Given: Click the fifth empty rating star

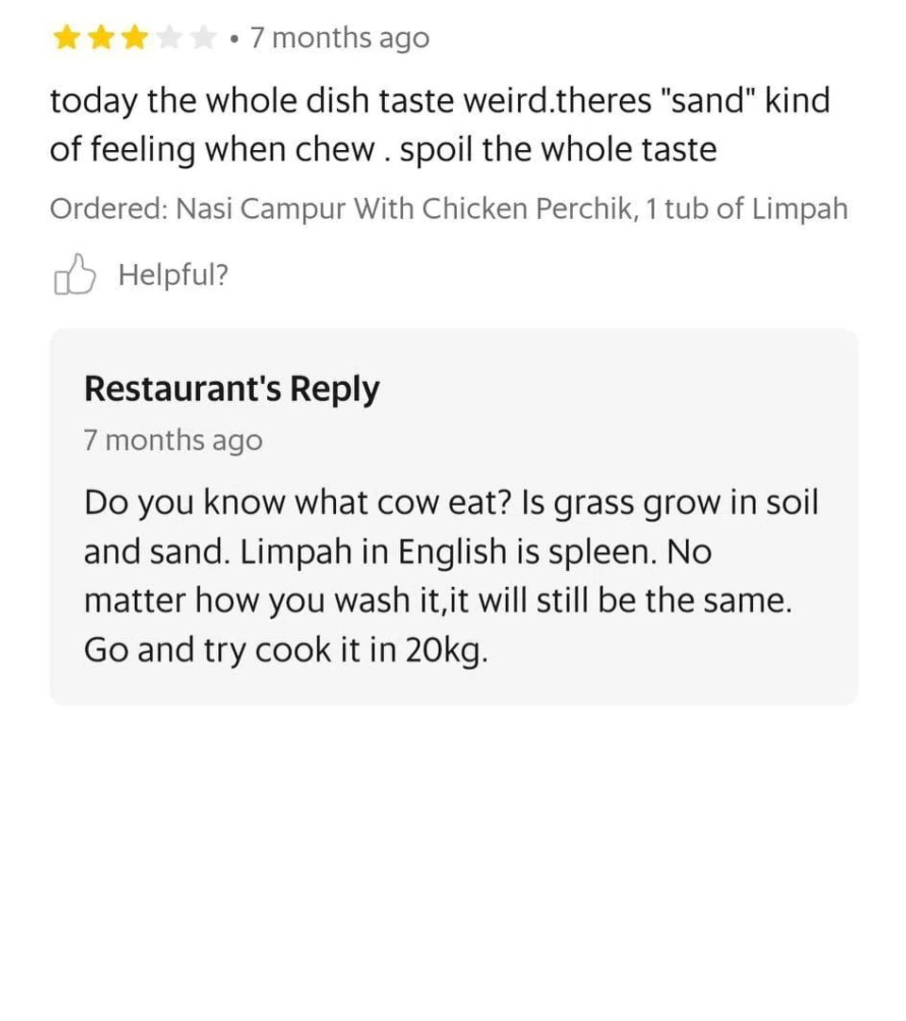Looking at the screenshot, I should [x=203, y=39].
